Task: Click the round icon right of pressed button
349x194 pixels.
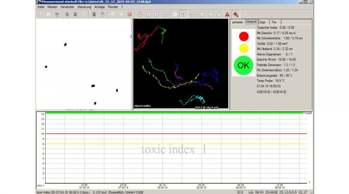Action: click(x=192, y=14)
